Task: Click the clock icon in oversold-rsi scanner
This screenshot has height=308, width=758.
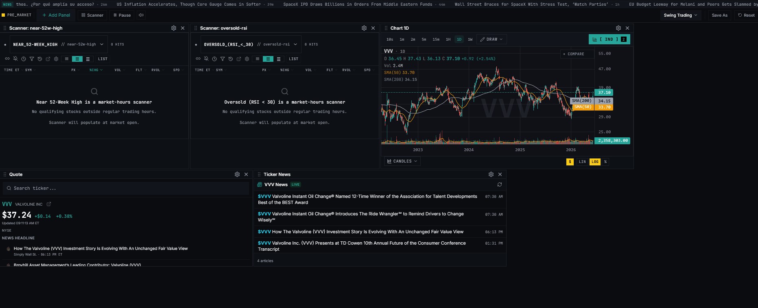Action: (x=214, y=59)
